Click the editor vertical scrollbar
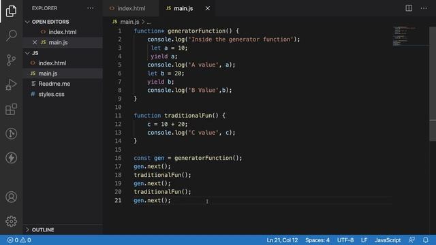Viewport: 436px width, 245px height. [433, 83]
